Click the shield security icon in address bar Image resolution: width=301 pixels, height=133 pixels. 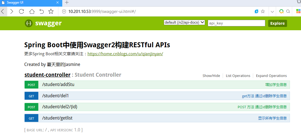point(64,12)
